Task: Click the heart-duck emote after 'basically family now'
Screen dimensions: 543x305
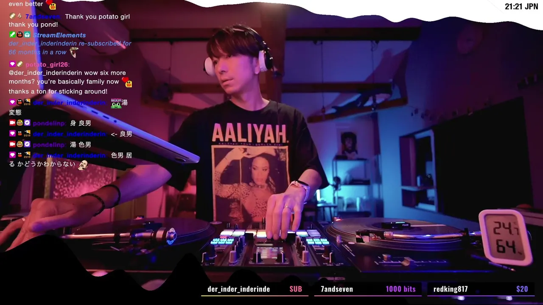Action: pyautogui.click(x=127, y=82)
